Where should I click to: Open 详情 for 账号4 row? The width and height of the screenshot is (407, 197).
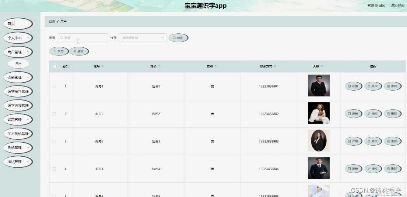coord(353,168)
